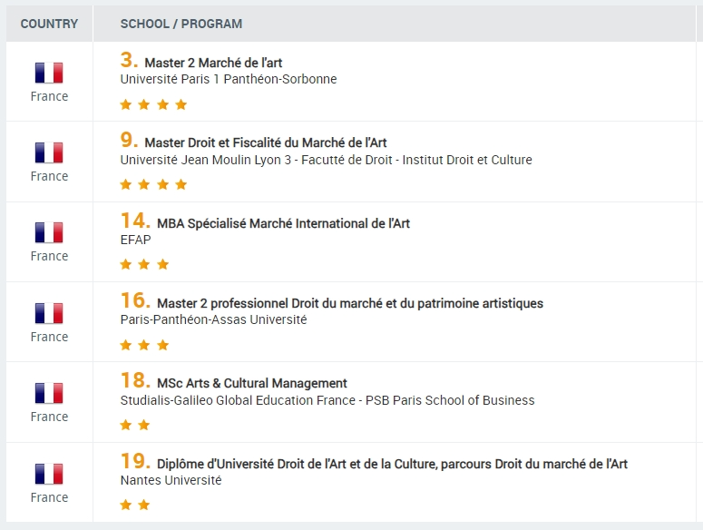
Task: Click the France flag in the Lyon 3 row
Action: pos(49,152)
